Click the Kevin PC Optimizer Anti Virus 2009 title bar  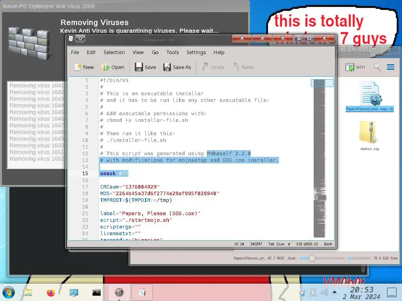125,6
